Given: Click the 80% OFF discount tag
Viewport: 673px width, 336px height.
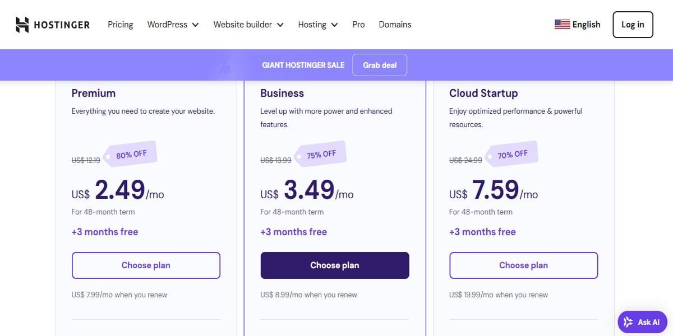Looking at the screenshot, I should (132, 155).
